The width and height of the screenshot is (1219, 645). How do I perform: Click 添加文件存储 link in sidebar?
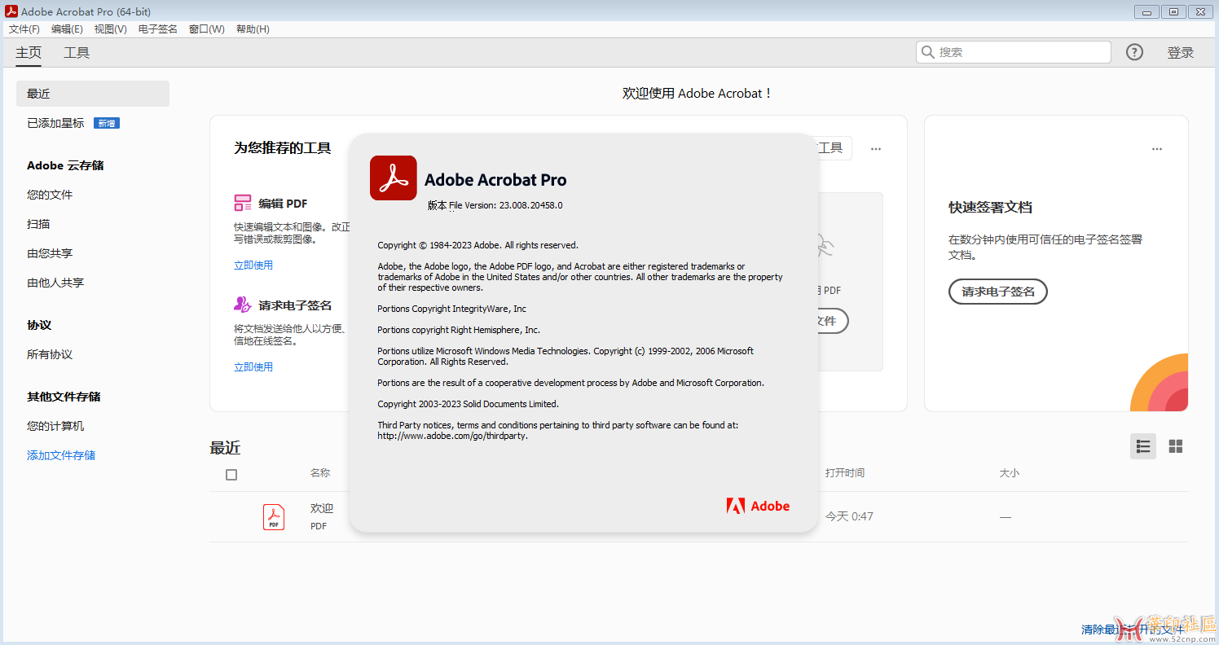(61, 455)
